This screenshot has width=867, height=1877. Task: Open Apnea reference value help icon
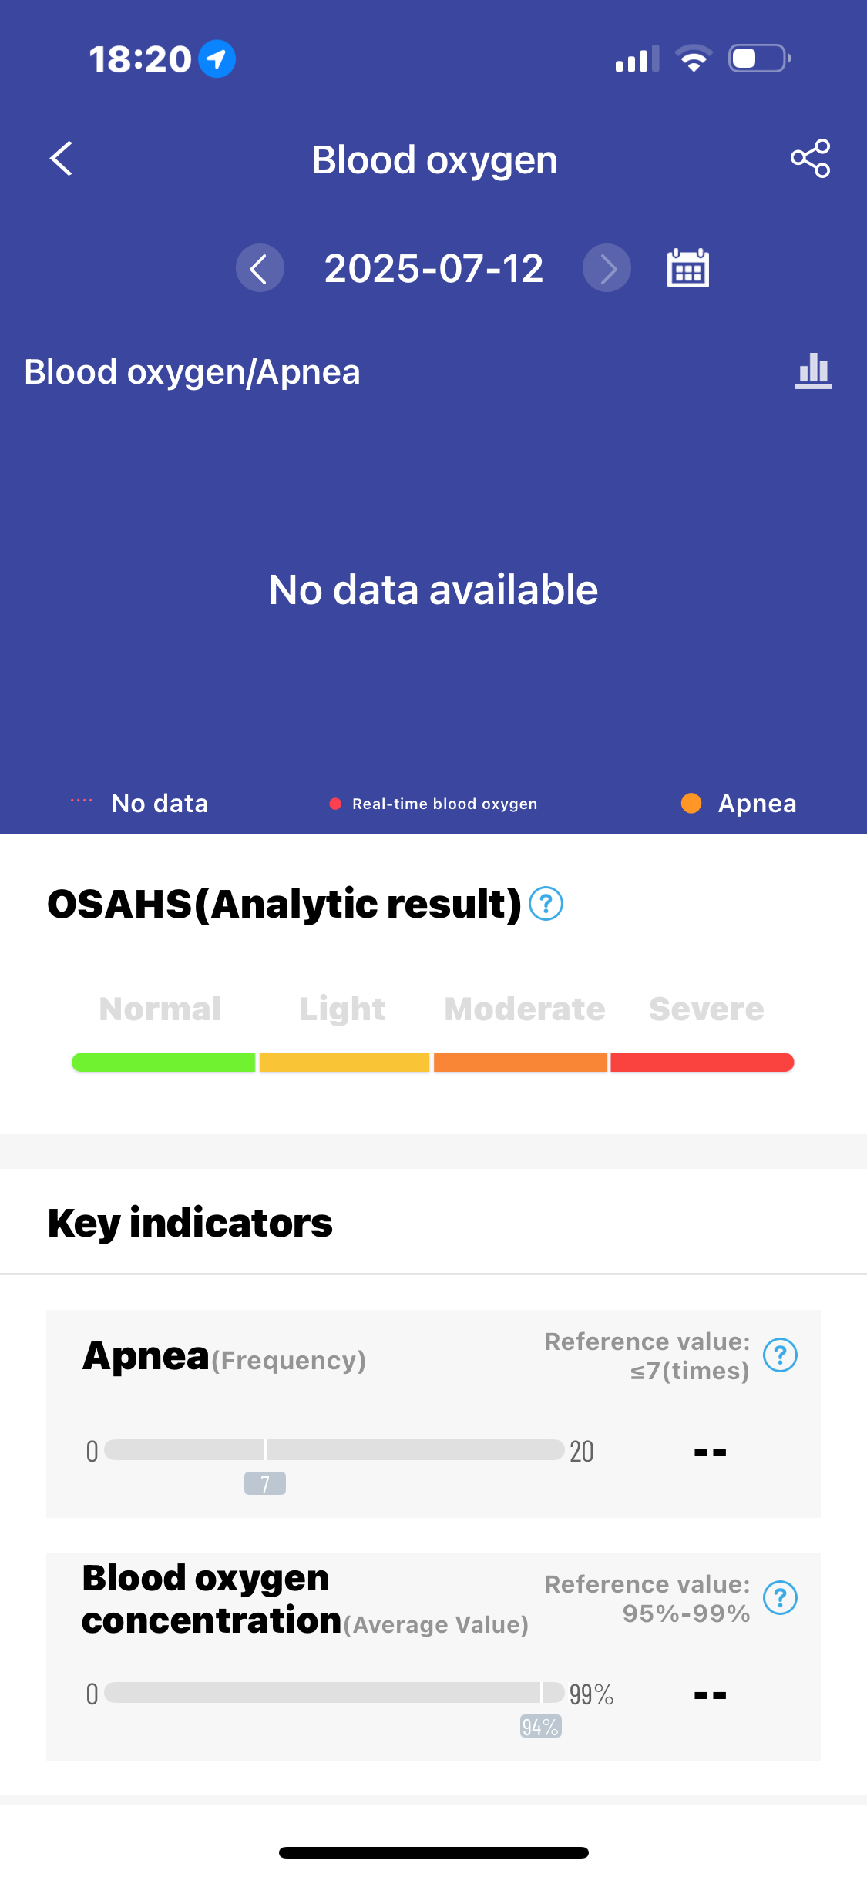tap(780, 1355)
